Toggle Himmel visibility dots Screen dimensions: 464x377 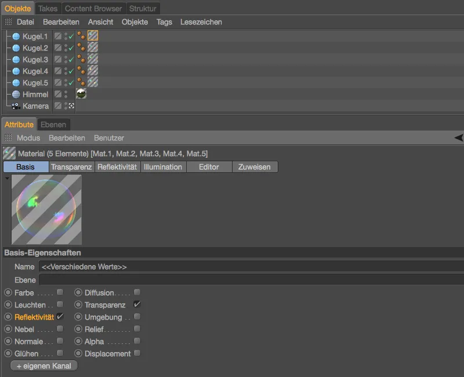66,95
